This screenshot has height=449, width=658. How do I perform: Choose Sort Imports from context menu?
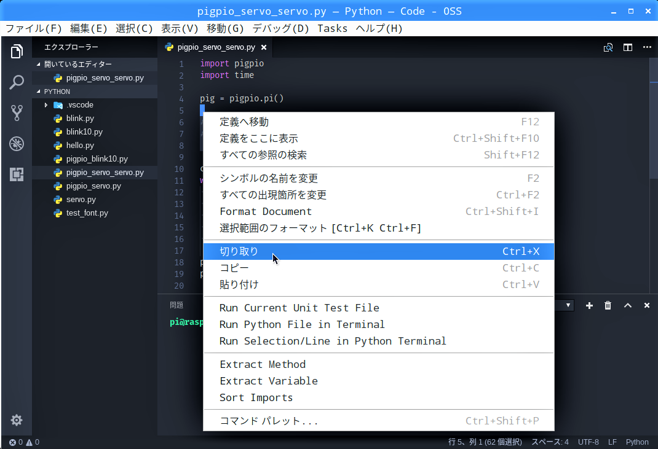379,398
